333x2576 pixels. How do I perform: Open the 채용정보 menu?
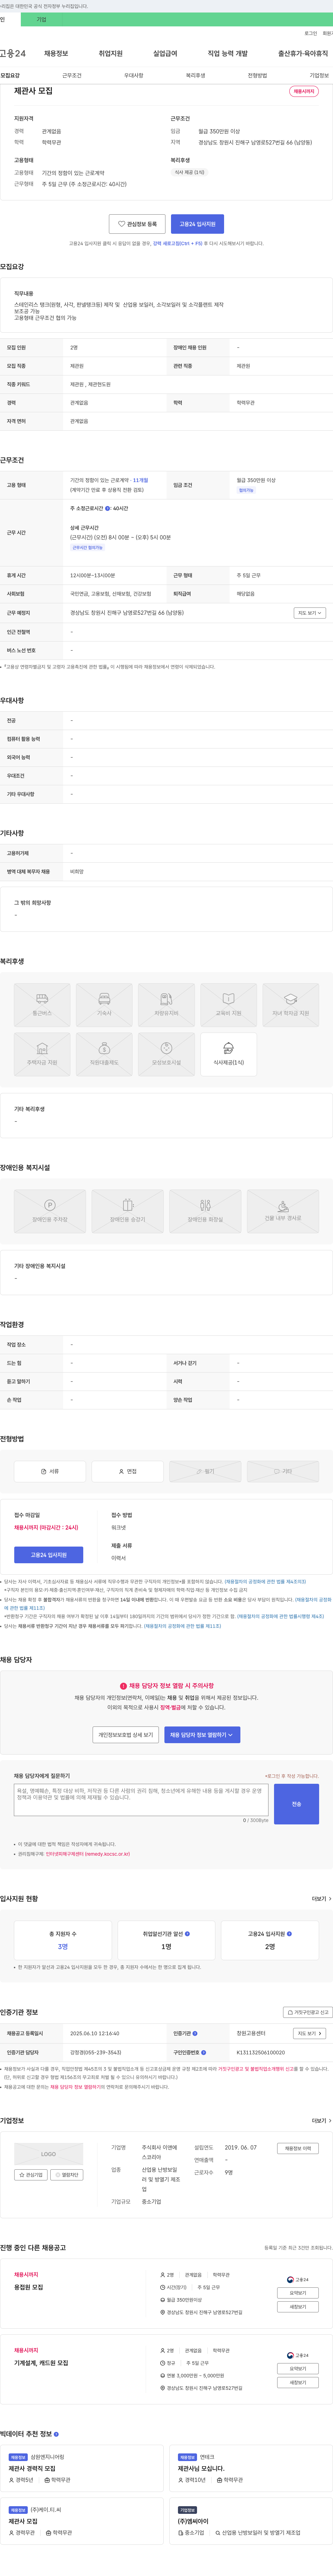pos(56,53)
